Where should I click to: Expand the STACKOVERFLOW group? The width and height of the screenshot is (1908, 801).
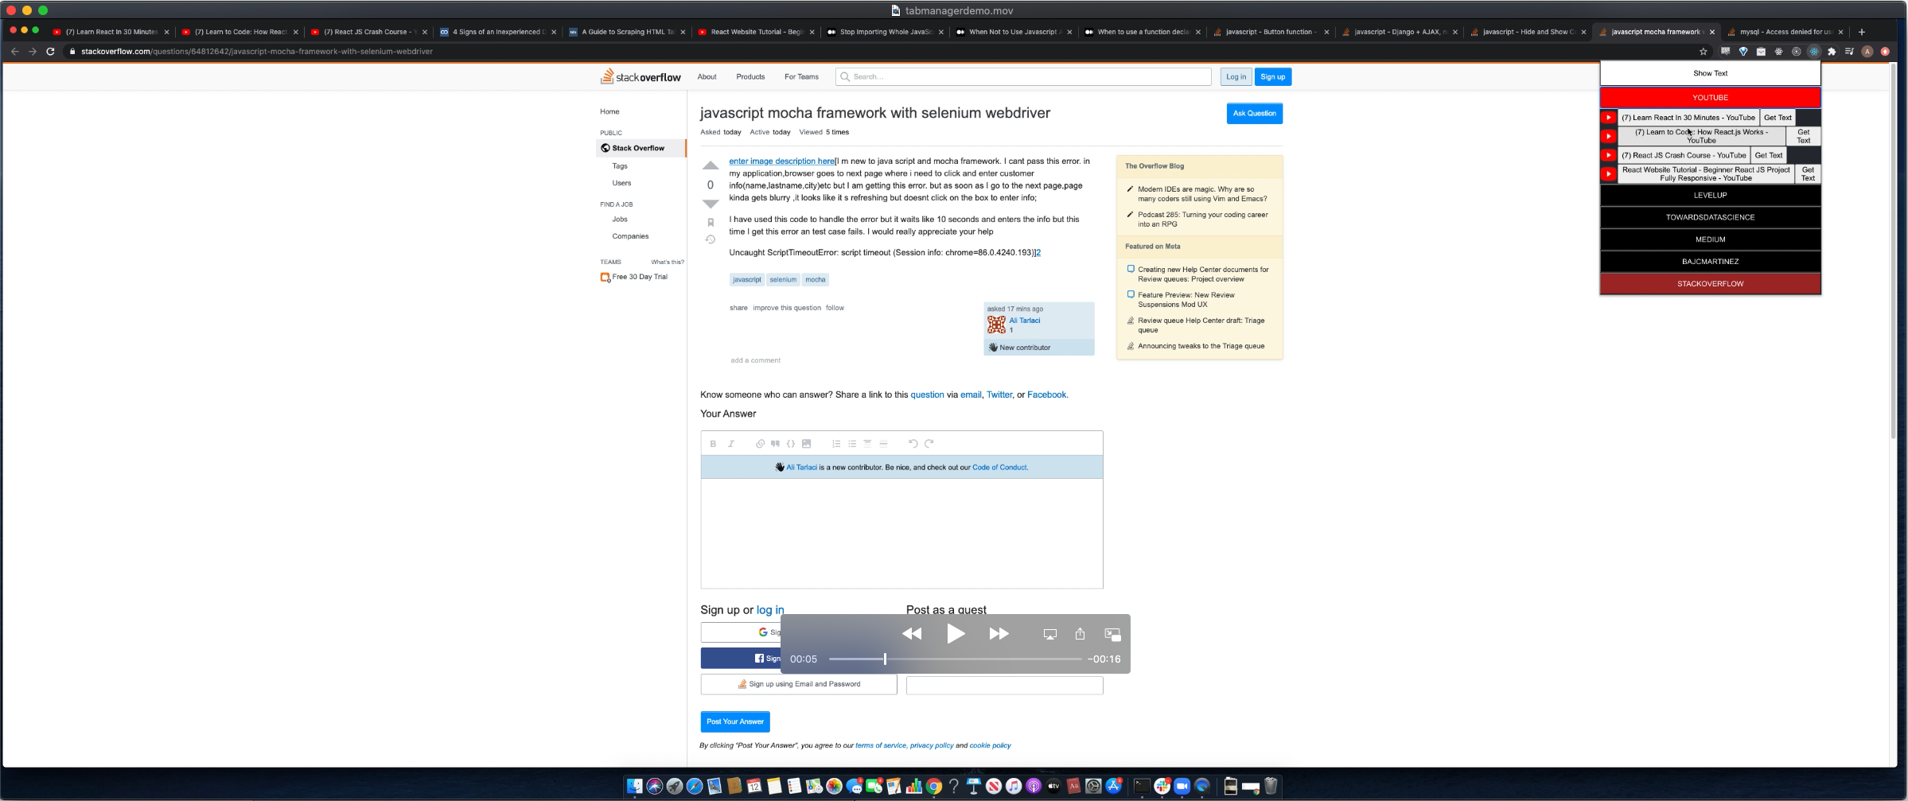[x=1710, y=284]
